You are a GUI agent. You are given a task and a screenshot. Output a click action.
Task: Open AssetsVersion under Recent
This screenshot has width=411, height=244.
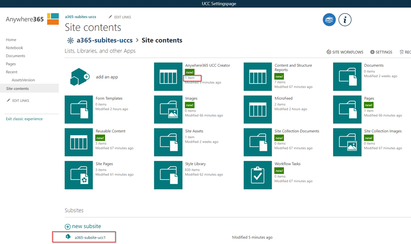click(23, 80)
